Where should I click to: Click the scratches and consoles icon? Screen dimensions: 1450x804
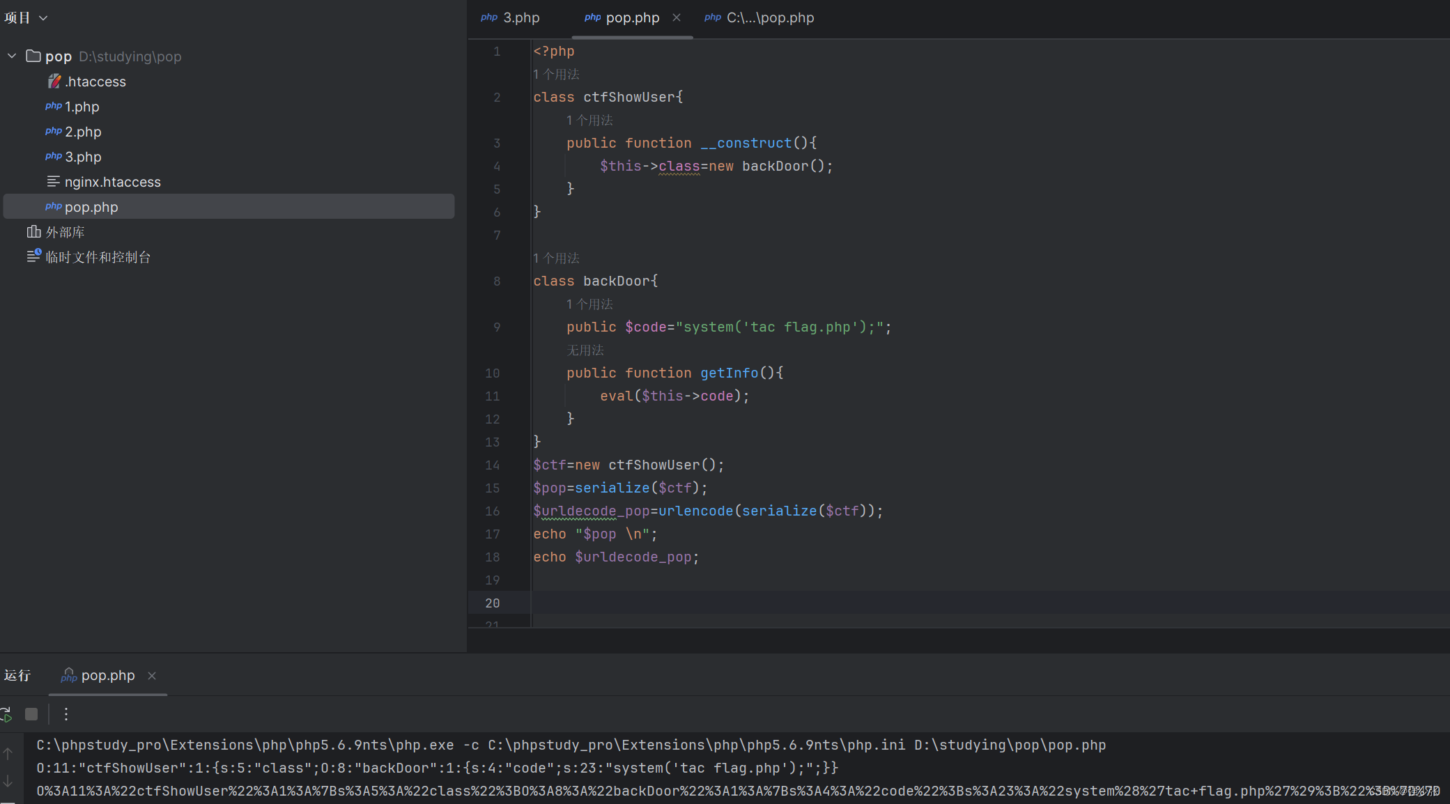[x=34, y=256]
